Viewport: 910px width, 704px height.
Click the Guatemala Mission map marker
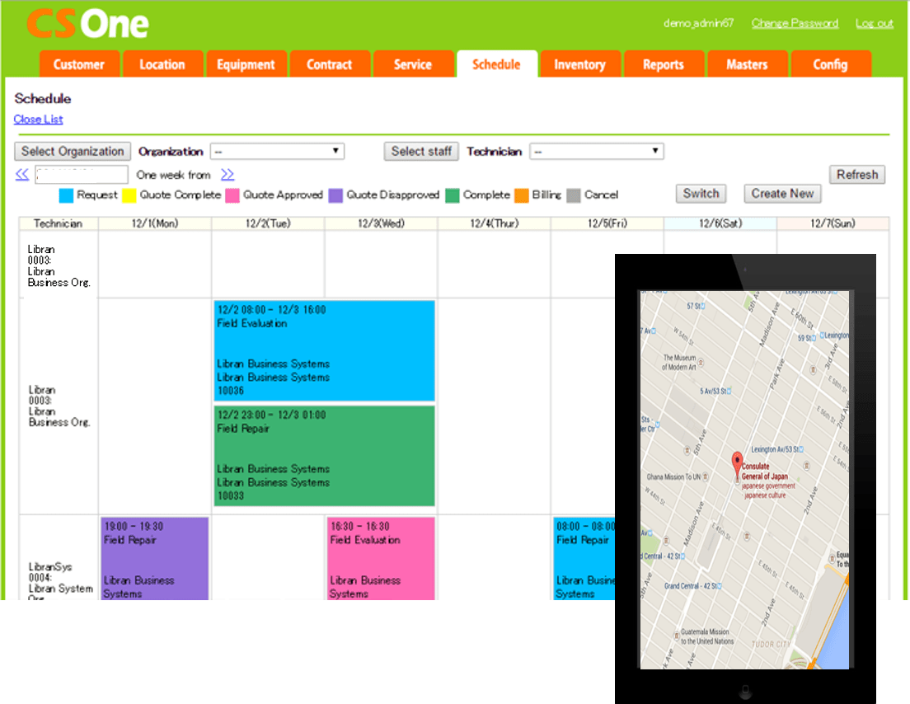[677, 636]
